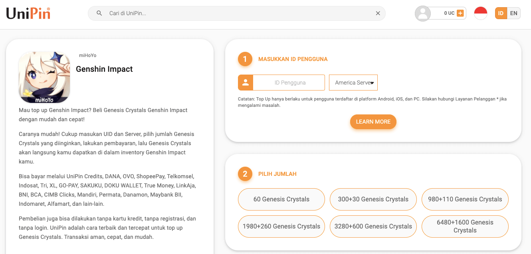Click the search magnifier icon
This screenshot has height=254, width=531.
(x=99, y=14)
